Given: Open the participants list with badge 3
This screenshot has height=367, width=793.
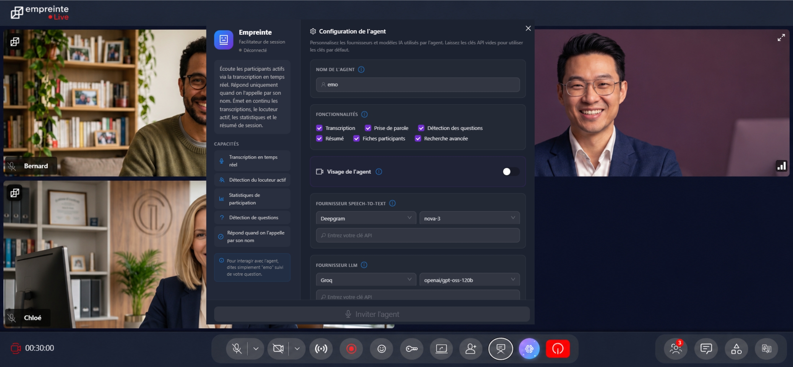Looking at the screenshot, I should tap(676, 349).
